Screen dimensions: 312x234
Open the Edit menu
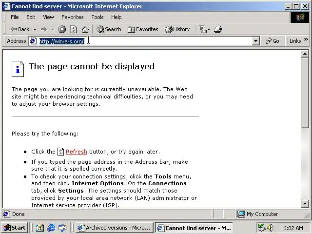point(31,17)
